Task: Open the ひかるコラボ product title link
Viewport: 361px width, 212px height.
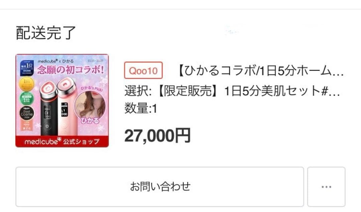Action: point(259,71)
